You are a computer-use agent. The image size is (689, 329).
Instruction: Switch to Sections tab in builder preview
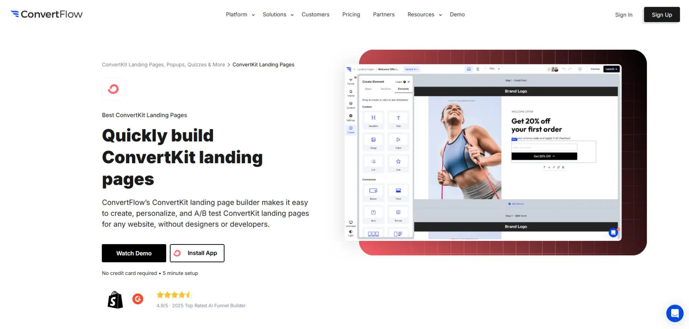pyautogui.click(x=386, y=89)
